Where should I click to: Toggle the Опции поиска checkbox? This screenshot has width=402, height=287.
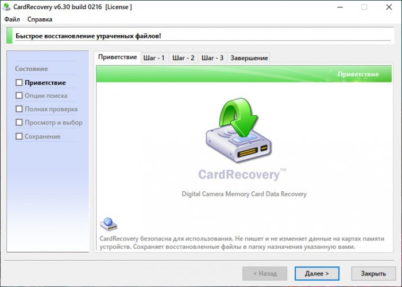[x=19, y=96]
